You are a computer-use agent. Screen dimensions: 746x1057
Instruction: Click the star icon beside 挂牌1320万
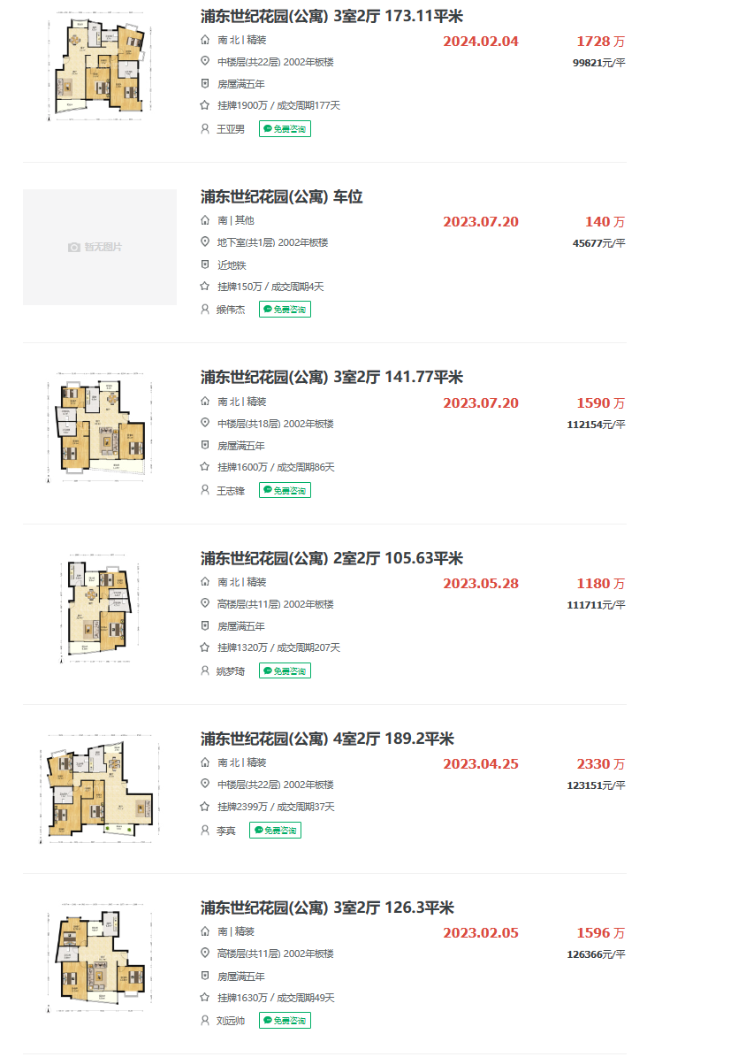click(x=205, y=647)
